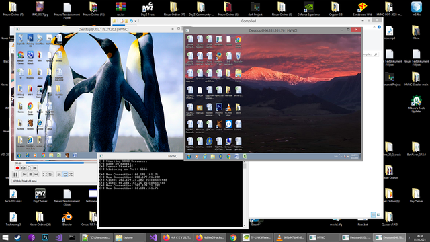Open the Windows Start button

(x=5, y=237)
